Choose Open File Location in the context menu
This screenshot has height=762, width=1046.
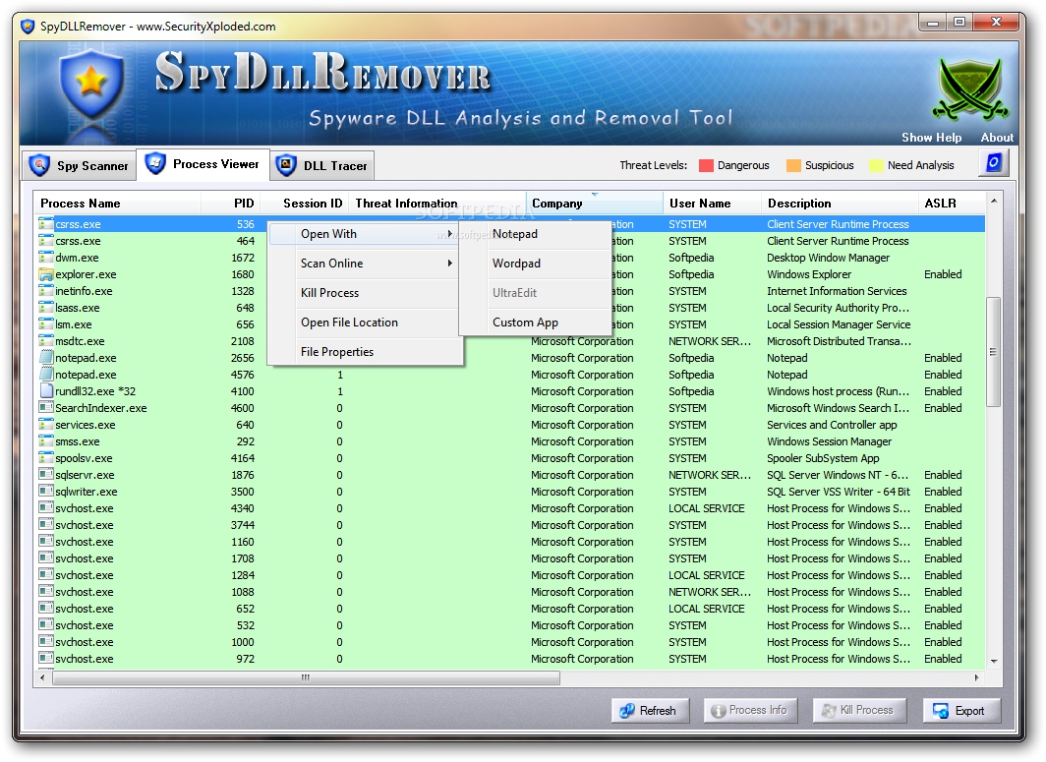pyautogui.click(x=365, y=322)
